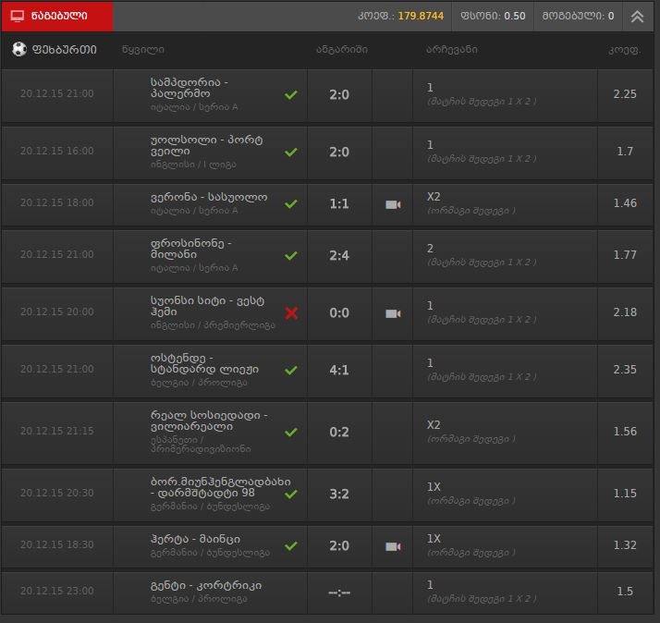Click score 4:1 in ოსტენდე row

(x=339, y=370)
